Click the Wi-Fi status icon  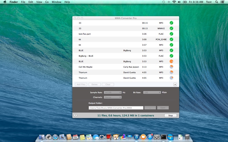click(x=174, y=2)
